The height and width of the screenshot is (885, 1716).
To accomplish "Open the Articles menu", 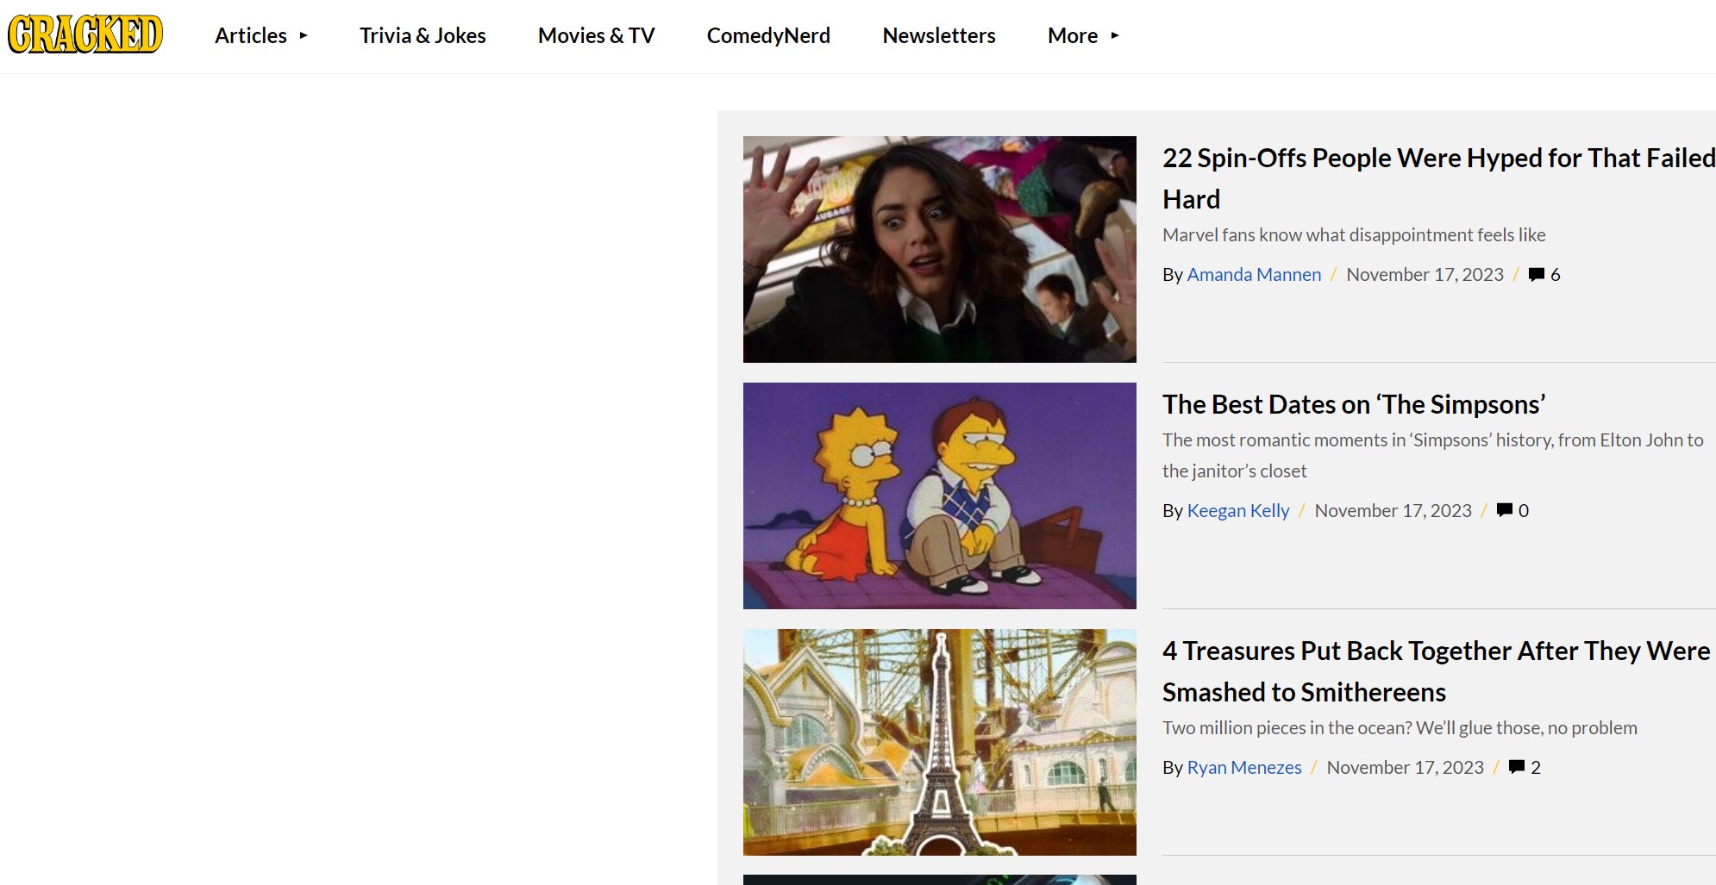I will [x=251, y=35].
